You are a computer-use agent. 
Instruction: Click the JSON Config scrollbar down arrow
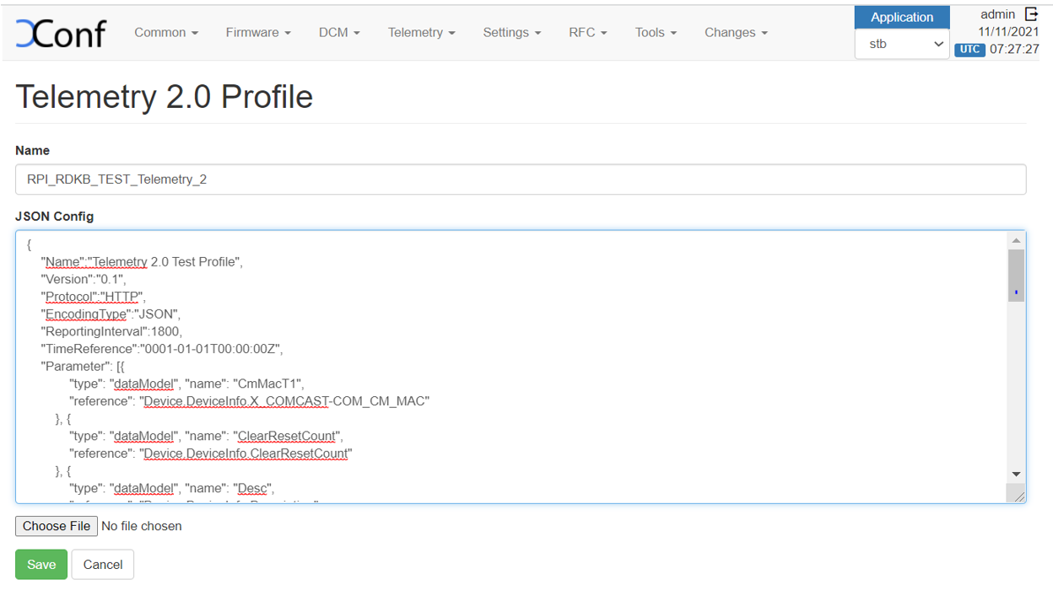(x=1016, y=475)
